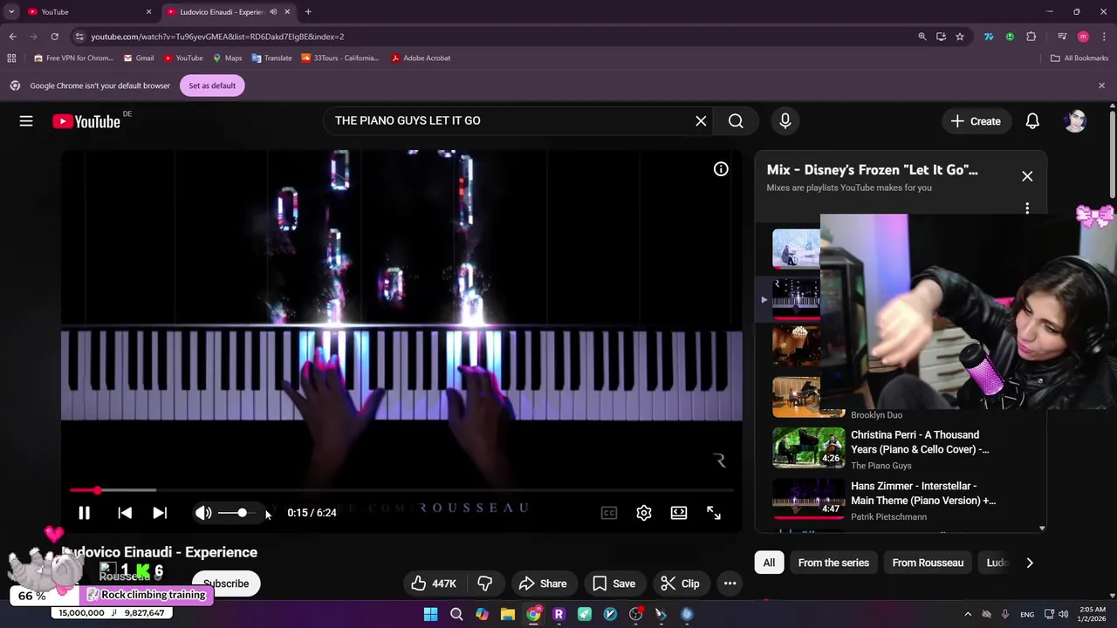Skip to previous video in playlist
Screen dimensions: 1117x628
click(x=125, y=513)
